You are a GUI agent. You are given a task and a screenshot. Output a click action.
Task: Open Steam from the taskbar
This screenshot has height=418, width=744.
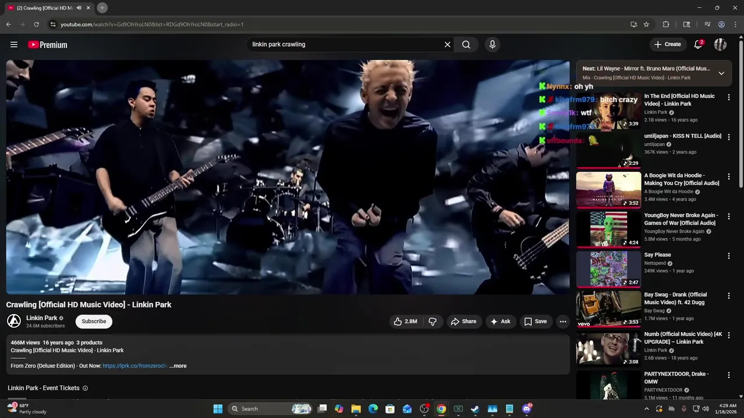tap(475, 409)
